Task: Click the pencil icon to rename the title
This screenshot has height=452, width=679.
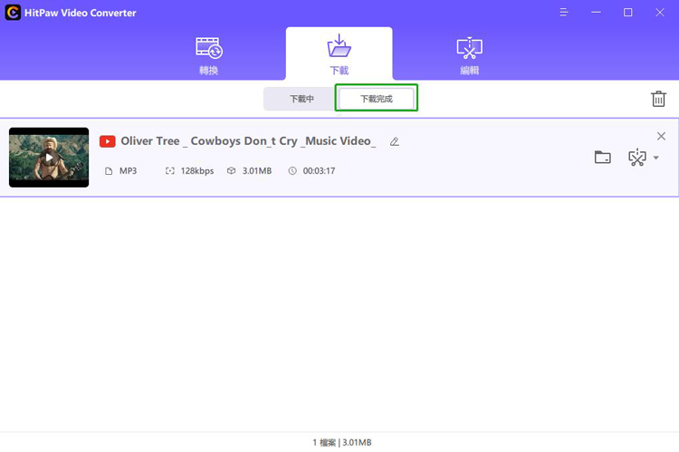Action: (394, 141)
